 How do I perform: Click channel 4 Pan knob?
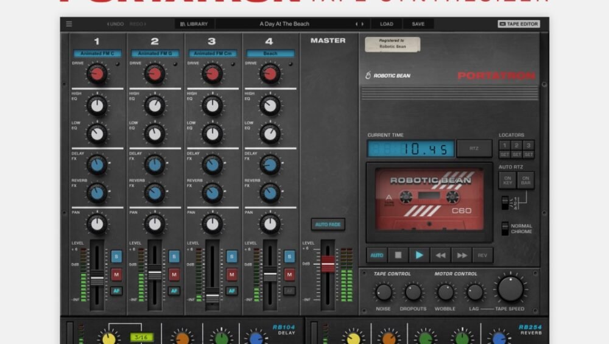[x=270, y=223]
